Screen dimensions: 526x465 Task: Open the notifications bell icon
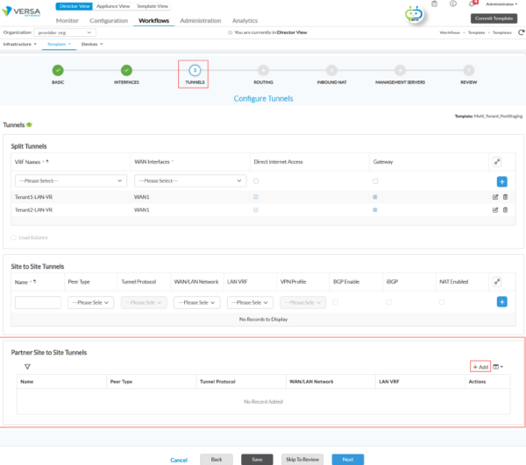(x=472, y=4)
